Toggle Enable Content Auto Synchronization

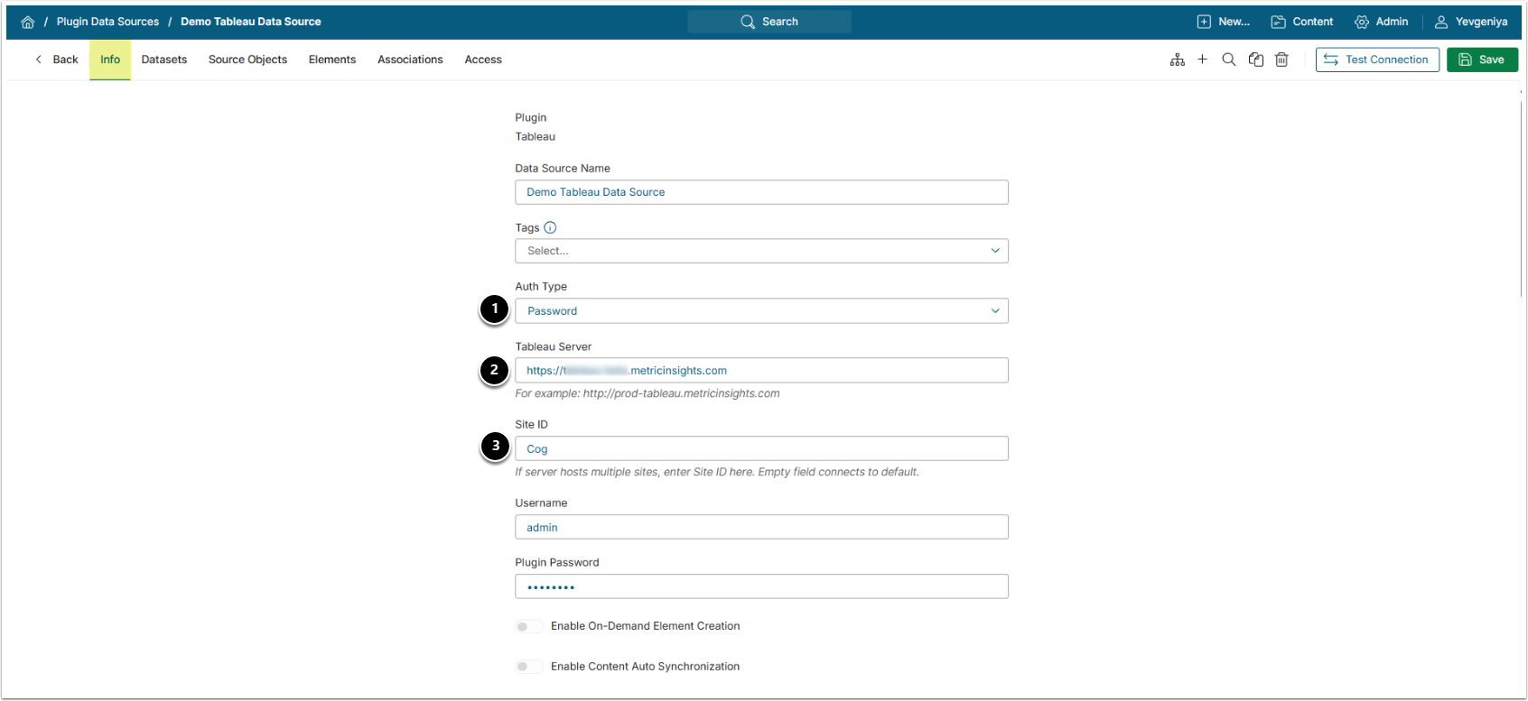coord(528,667)
